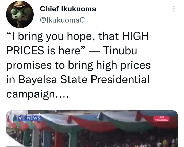Image resolution: width=184 pixels, height=147 pixels.
Task: Expand tweet actions via vertical dots
Action: pos(174,9)
